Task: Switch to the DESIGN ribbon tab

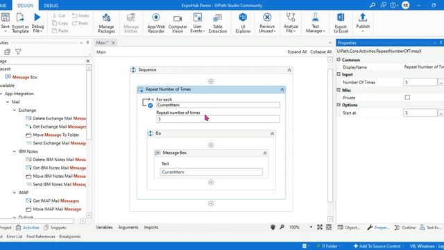Action: pyautogui.click(x=26, y=6)
